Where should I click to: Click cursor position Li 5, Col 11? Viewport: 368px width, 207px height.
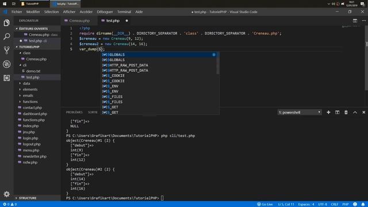[x=286, y=204]
